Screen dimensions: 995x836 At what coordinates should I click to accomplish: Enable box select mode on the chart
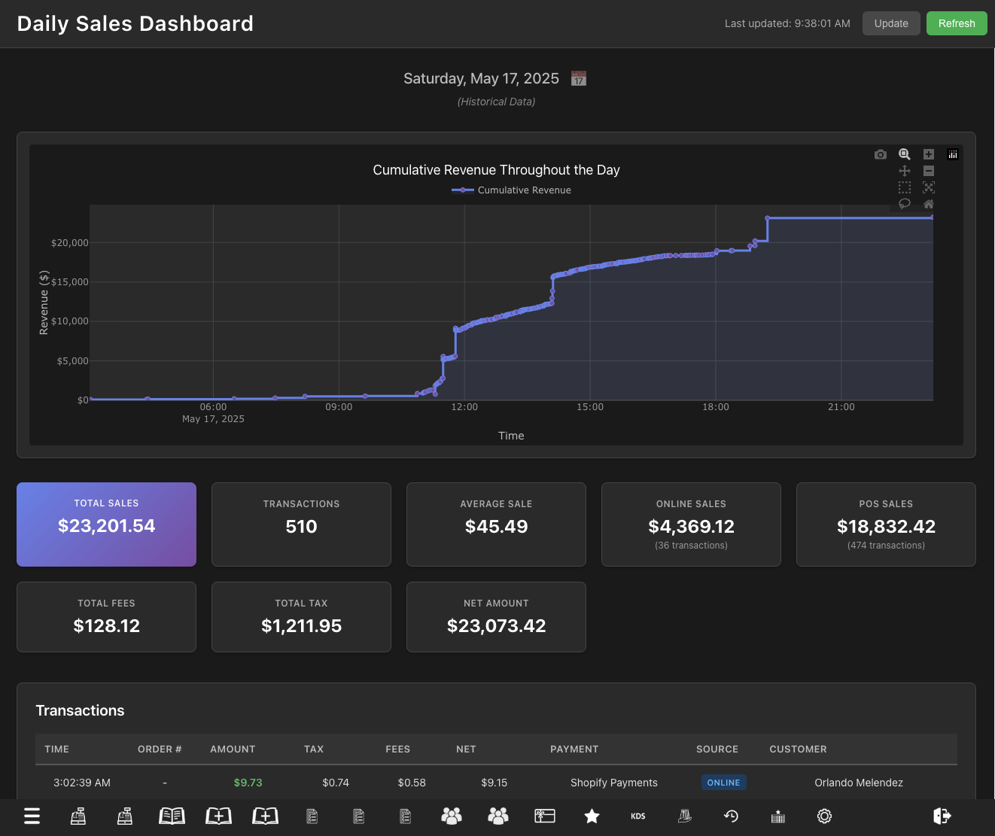tap(905, 187)
